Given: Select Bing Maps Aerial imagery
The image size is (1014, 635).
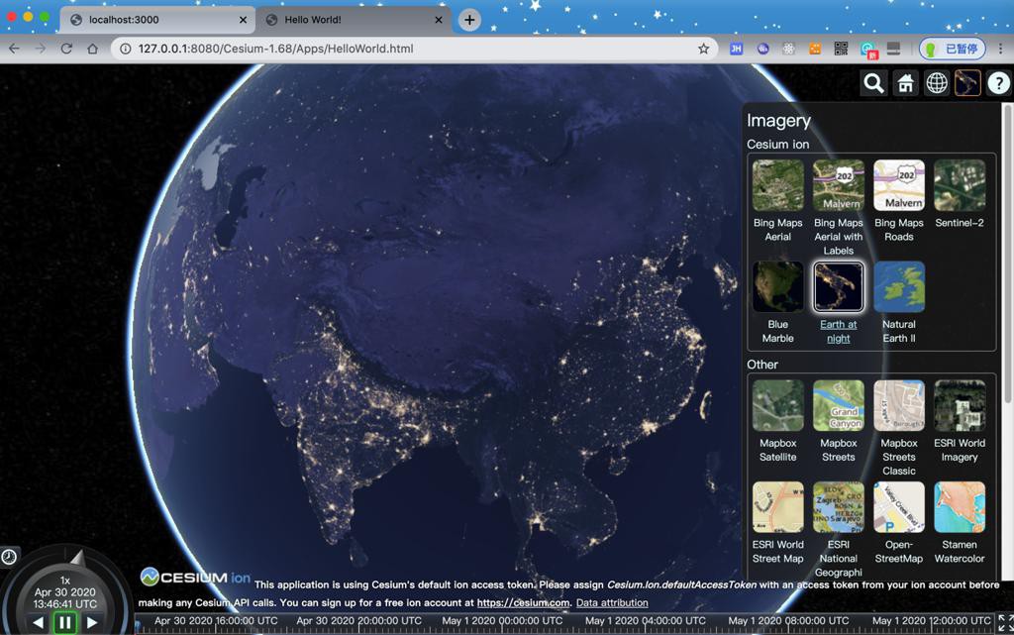Looking at the screenshot, I should (x=778, y=185).
